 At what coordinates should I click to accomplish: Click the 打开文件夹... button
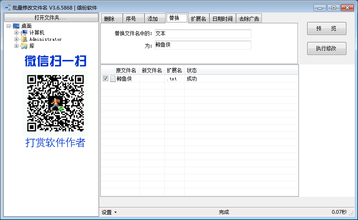coord(51,17)
